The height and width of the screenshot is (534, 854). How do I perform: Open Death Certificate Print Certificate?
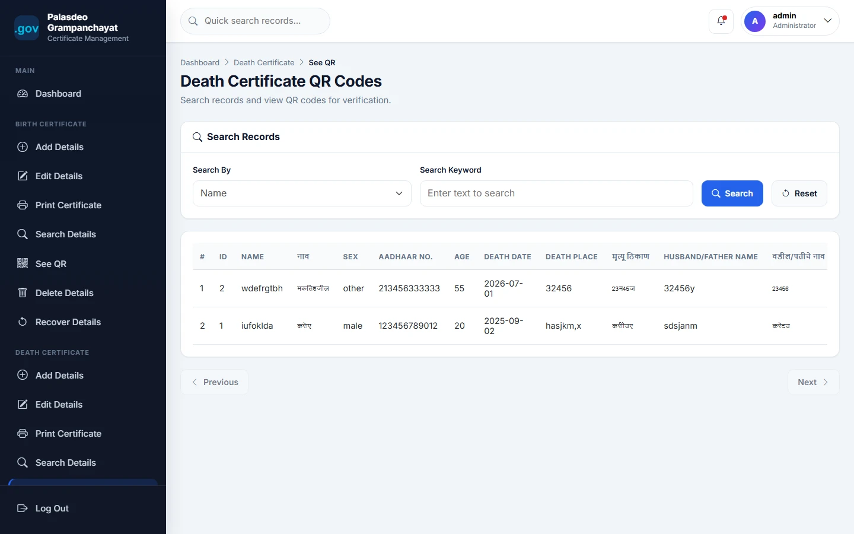(83, 434)
